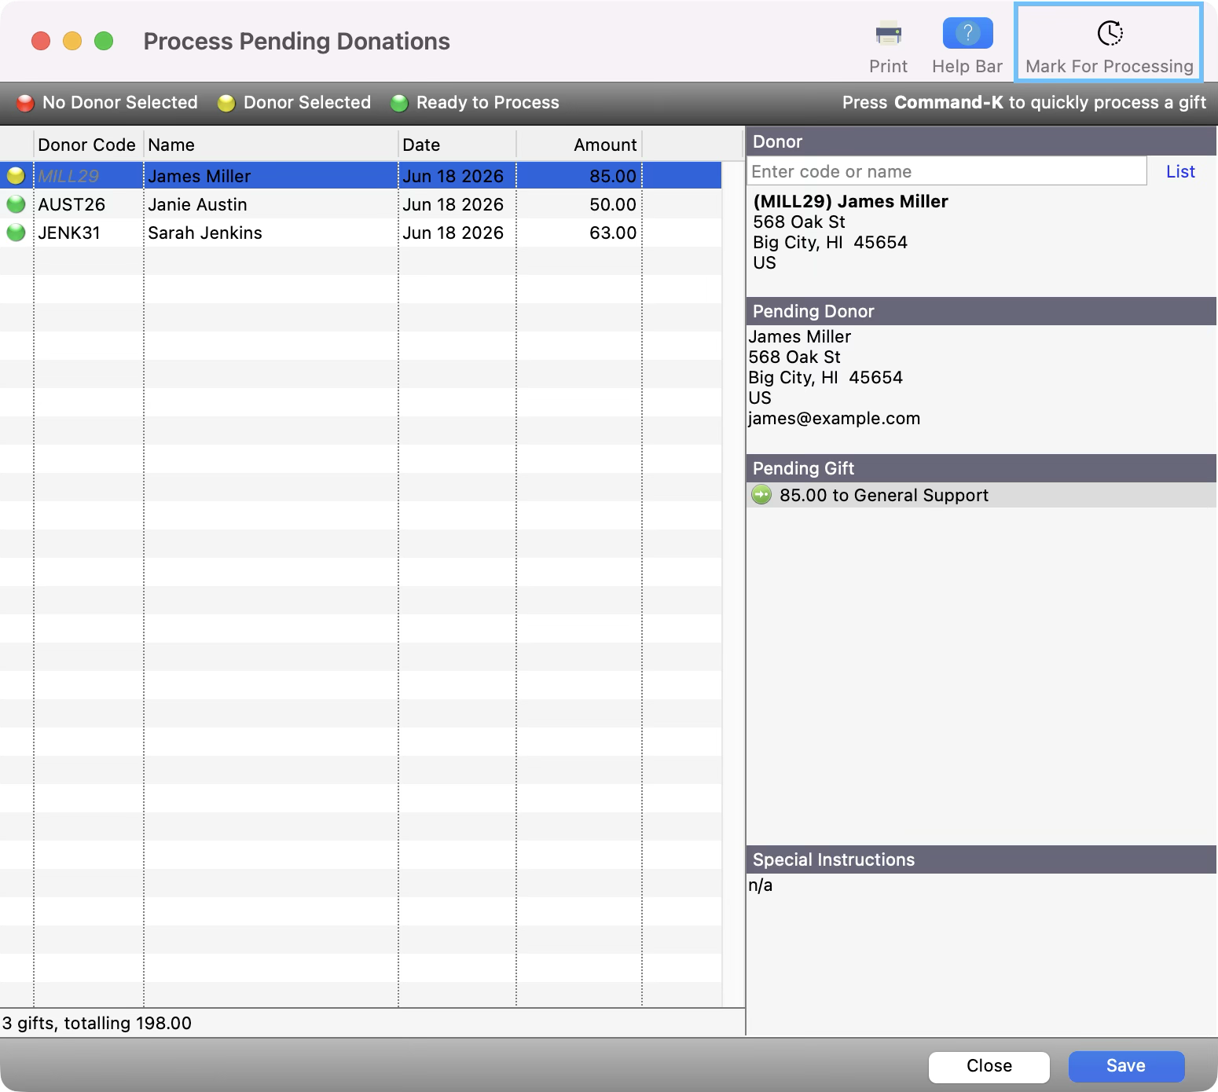Click the green Ready to Process legend dot
Viewport: 1218px width, 1092px height.
coord(399,103)
